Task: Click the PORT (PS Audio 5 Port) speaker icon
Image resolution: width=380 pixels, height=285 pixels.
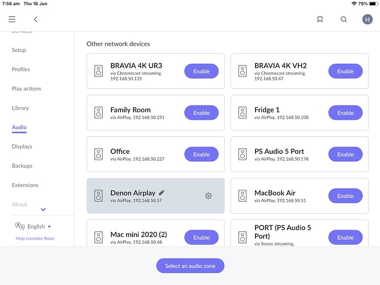Action: point(242,237)
